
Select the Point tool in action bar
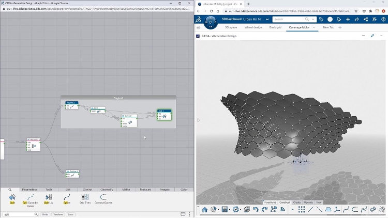point(293,210)
